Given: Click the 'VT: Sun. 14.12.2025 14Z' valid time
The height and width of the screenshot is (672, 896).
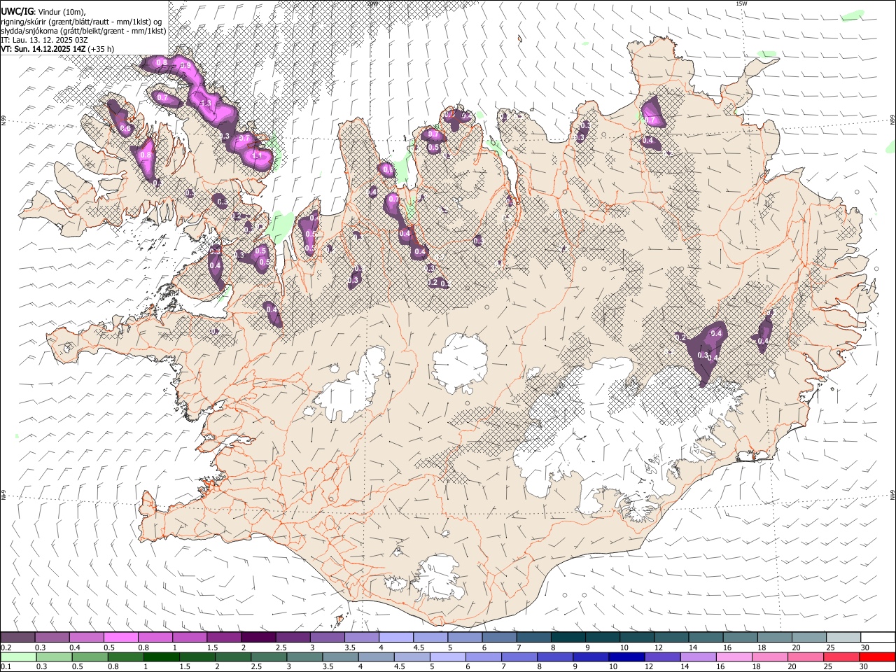Looking at the screenshot, I should [43, 49].
